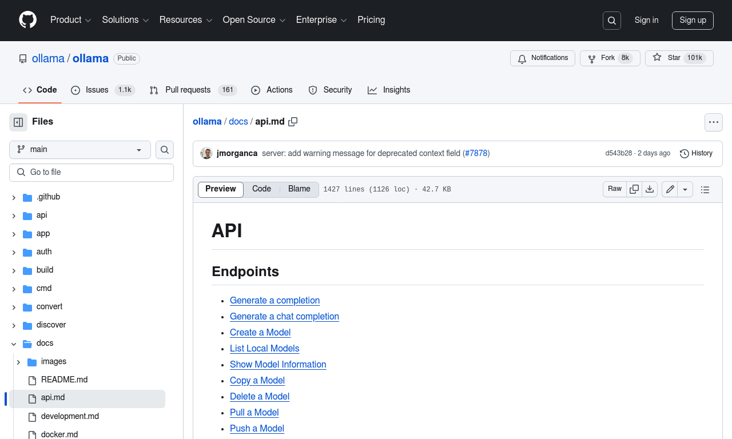Click the Go to file search field

[x=91, y=173]
